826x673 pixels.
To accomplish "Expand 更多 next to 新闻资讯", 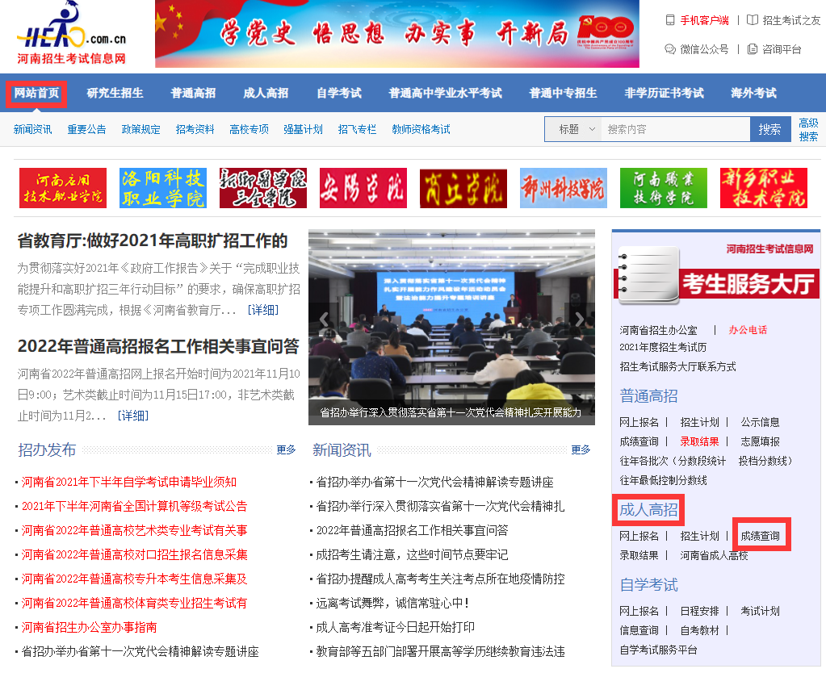I will coord(581,449).
